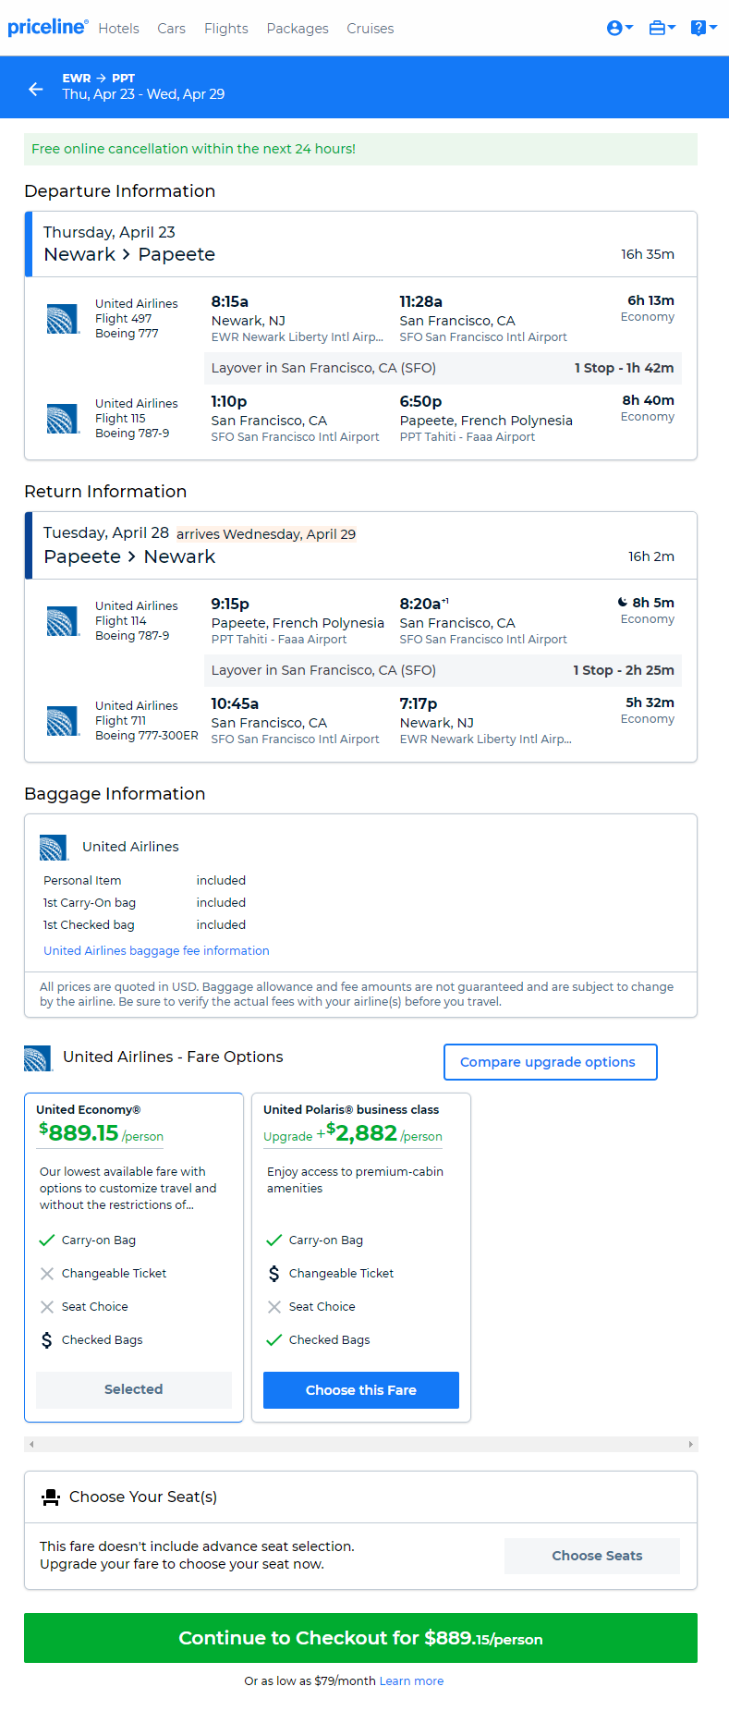The width and height of the screenshot is (729, 1723).
Task: Click the seat icon beside Choose Your Seat(s)
Action: [51, 1497]
